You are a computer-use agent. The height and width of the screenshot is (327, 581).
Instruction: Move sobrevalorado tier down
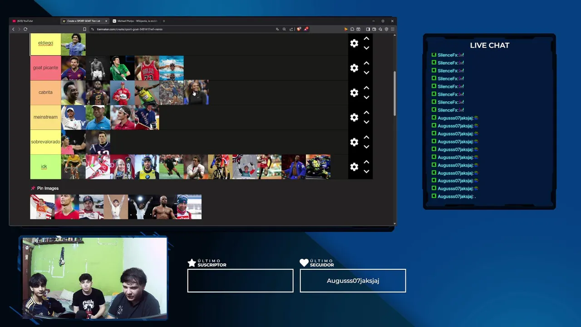coord(366,147)
